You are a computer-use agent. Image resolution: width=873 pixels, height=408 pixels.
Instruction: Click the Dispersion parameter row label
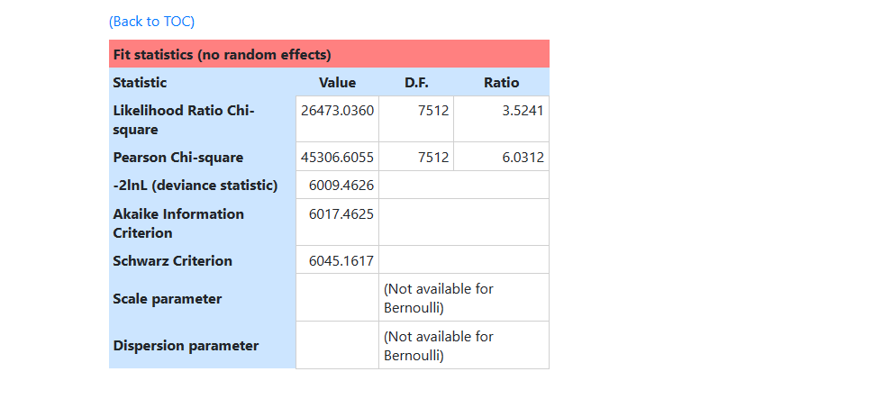[186, 345]
